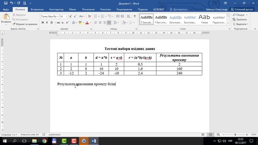Switch to the Макет tab
The height and width of the screenshot is (145, 258).
73,9
